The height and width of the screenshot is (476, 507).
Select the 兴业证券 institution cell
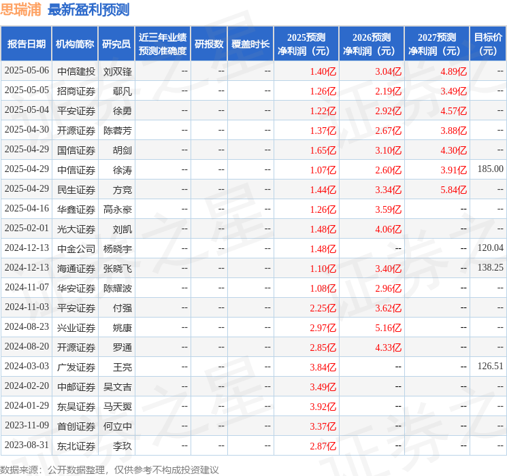76,328
